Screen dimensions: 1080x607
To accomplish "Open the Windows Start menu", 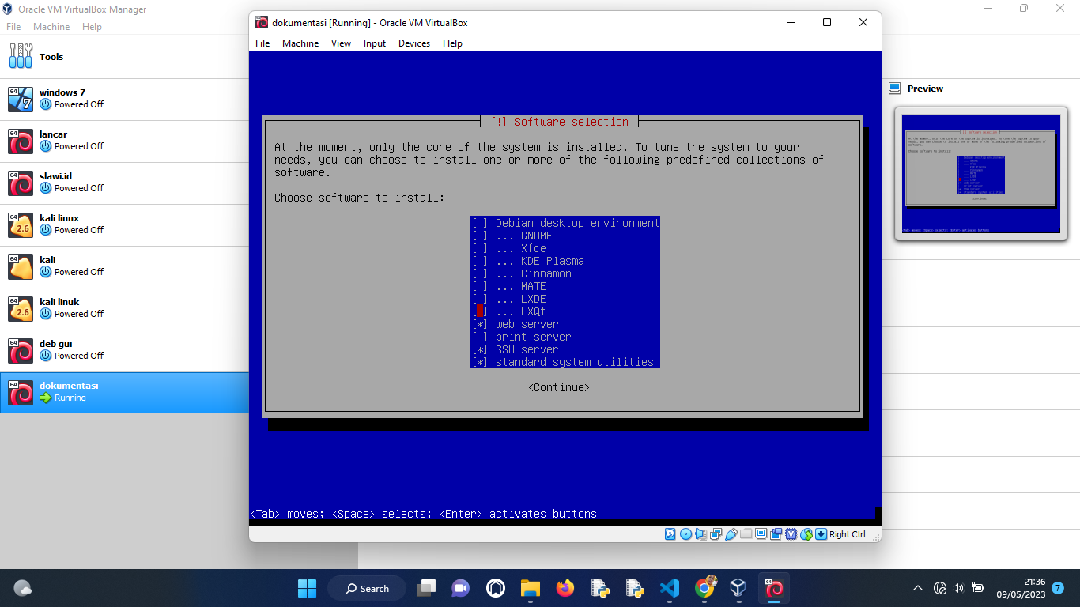I will pyautogui.click(x=307, y=588).
